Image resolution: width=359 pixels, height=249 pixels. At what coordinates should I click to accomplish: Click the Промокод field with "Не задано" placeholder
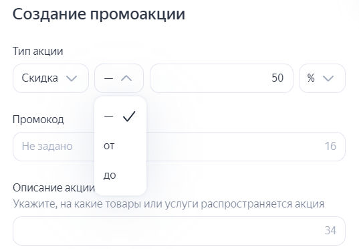178,147
